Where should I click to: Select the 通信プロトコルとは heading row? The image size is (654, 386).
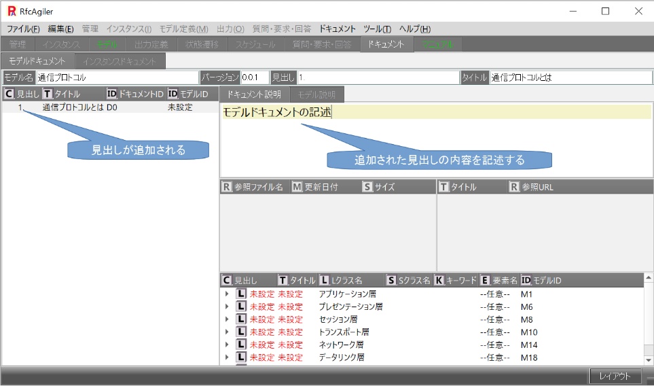(x=110, y=107)
